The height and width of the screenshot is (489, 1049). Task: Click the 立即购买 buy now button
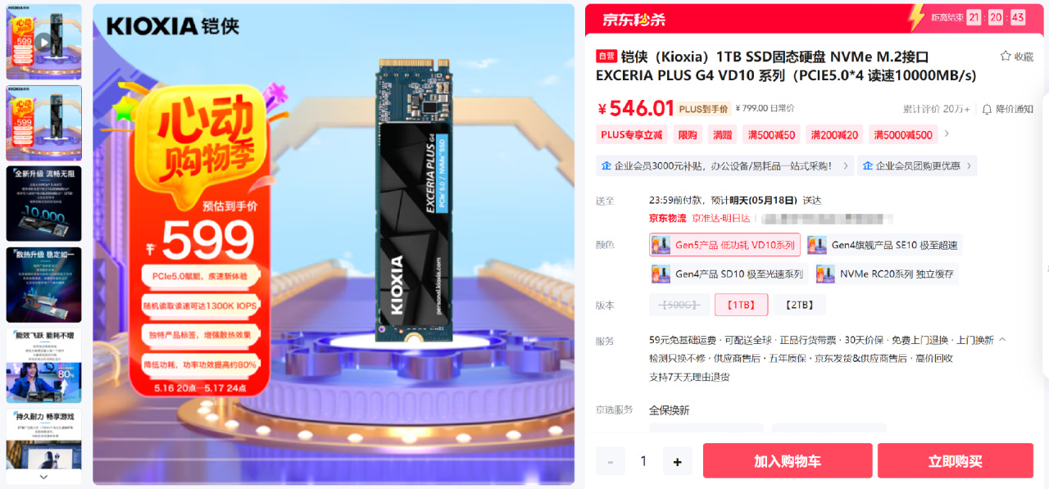(956, 461)
